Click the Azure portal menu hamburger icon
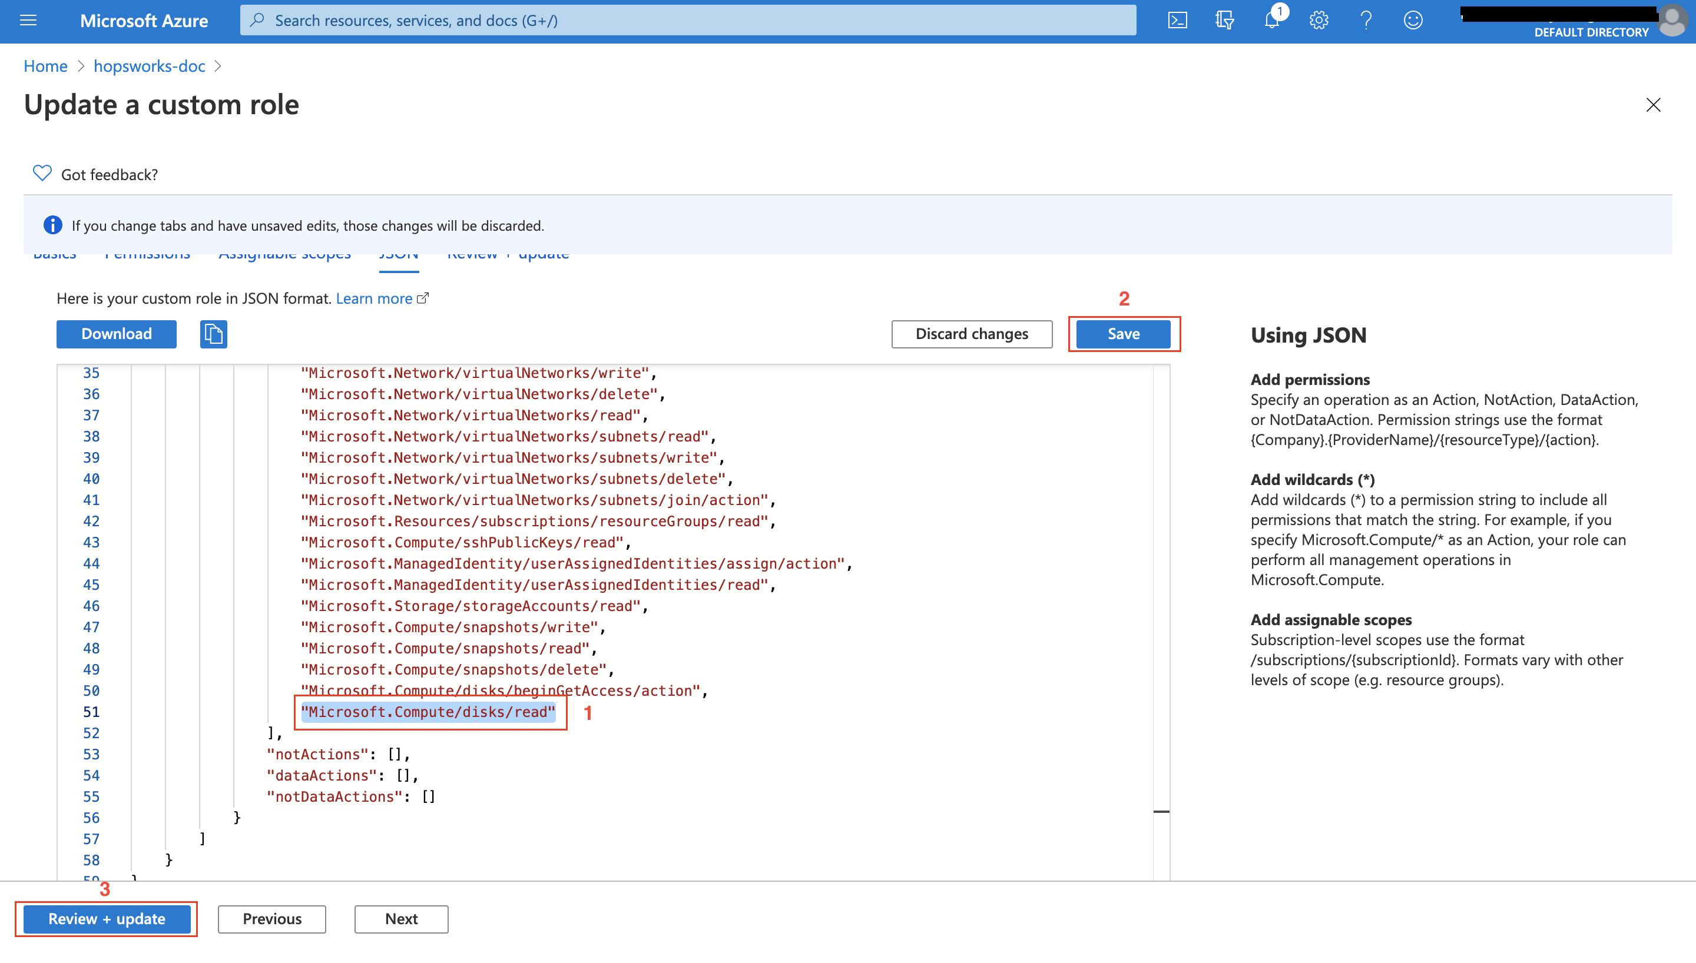Viewport: 1696px width, 963px height. pos(30,20)
